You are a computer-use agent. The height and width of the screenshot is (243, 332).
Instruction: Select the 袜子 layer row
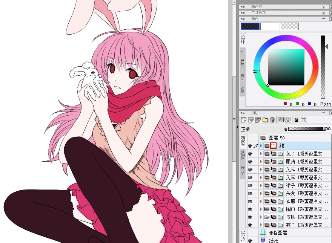(x=289, y=225)
